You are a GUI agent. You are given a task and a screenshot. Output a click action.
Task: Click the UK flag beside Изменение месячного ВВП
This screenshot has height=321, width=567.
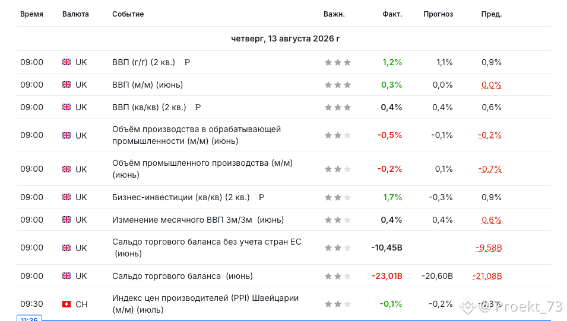66,220
